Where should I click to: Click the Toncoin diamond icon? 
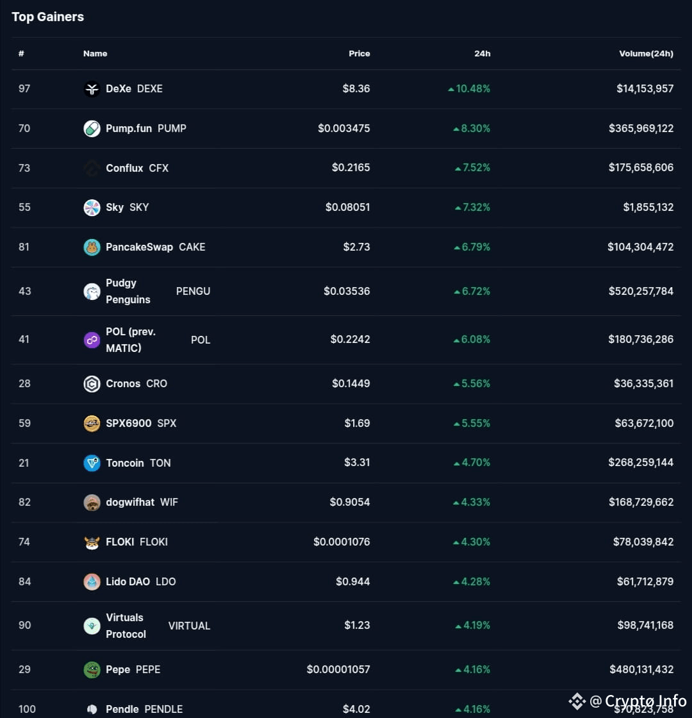coord(92,463)
